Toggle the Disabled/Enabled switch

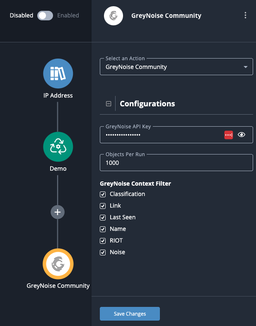click(x=45, y=16)
